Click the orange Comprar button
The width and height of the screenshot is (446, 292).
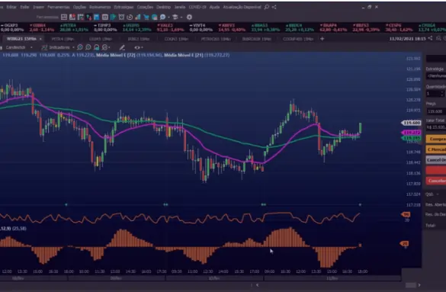pos(436,139)
